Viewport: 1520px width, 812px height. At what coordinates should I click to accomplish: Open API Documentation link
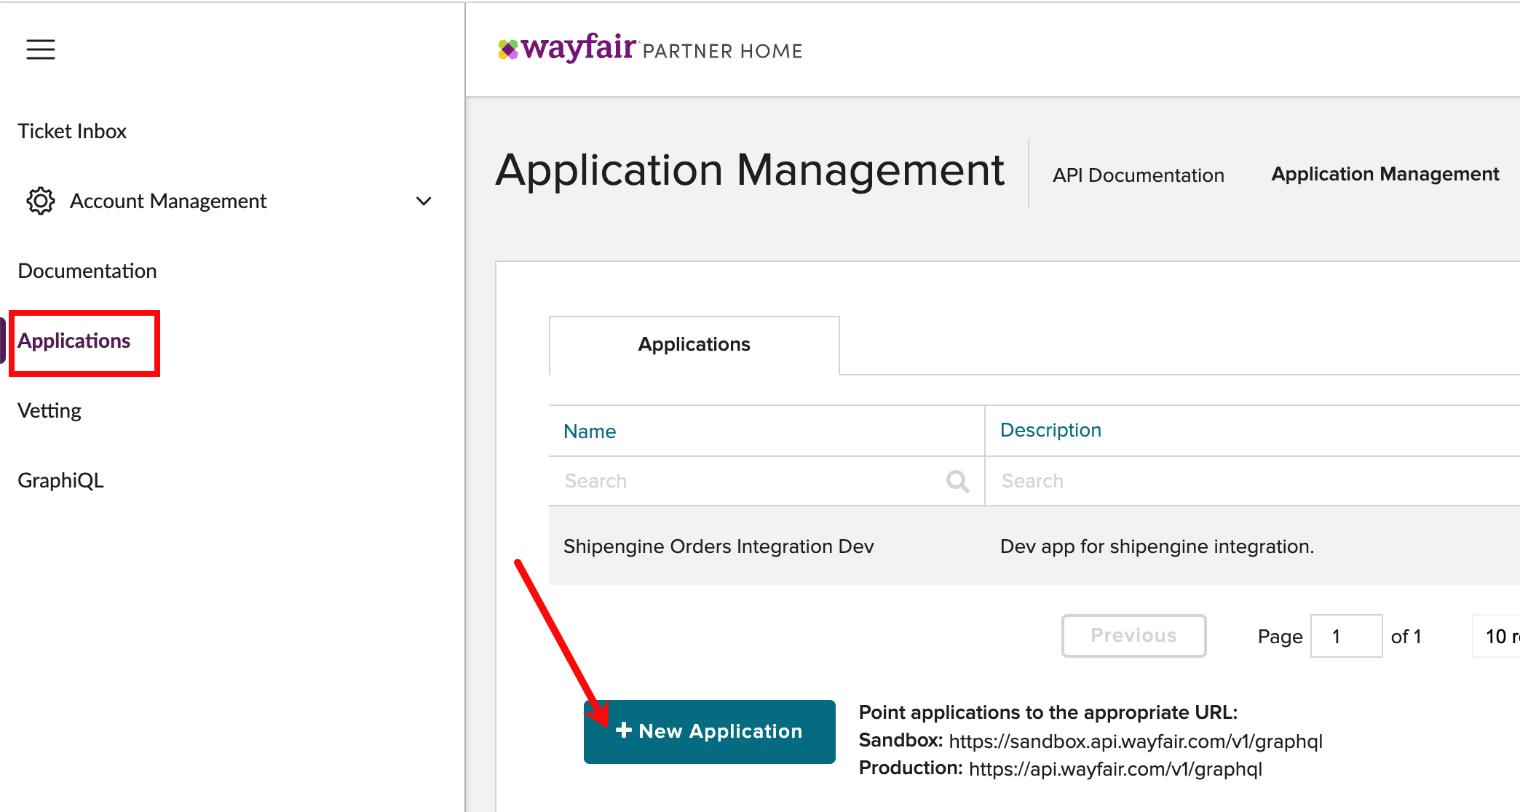pyautogui.click(x=1138, y=175)
